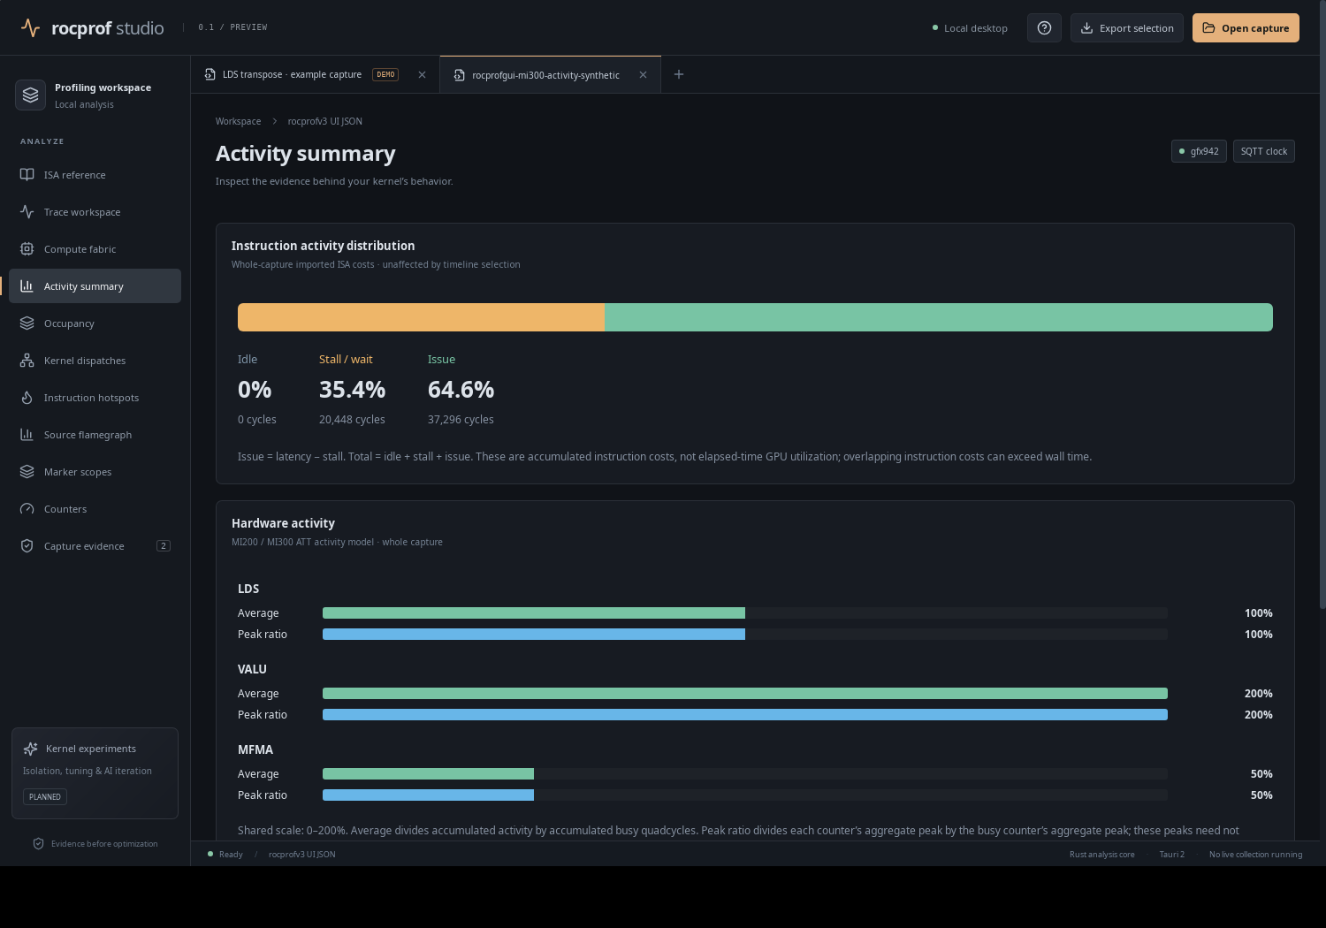The width and height of the screenshot is (1326, 928).
Task: Open the Activity summary sidebar item
Action: click(x=95, y=286)
